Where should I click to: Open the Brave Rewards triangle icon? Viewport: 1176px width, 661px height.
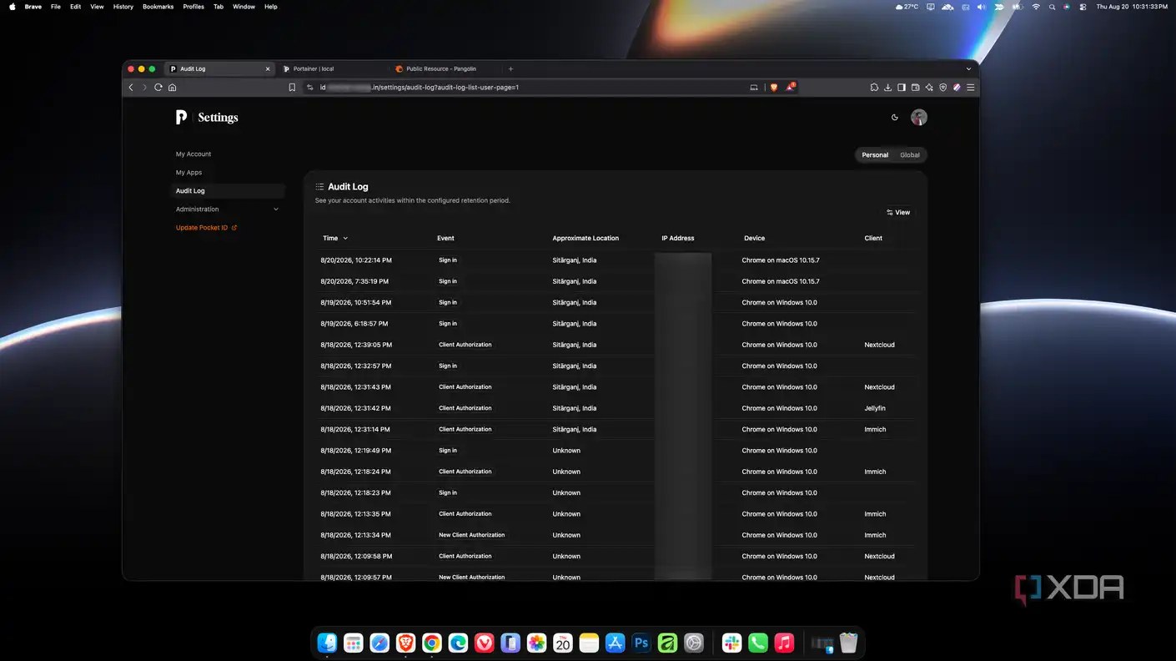point(791,86)
